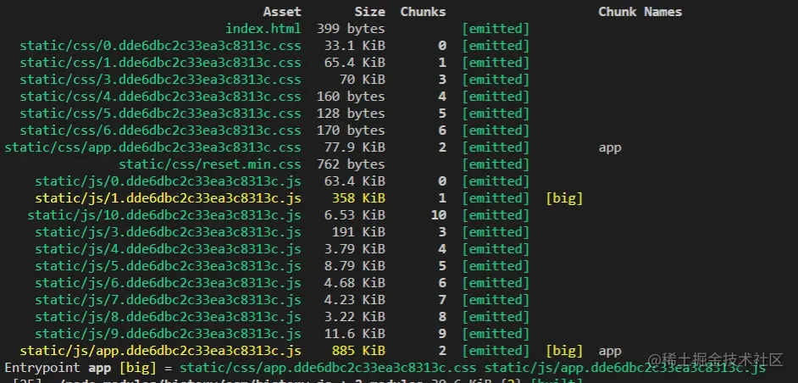This screenshot has width=798, height=383.
Task: Click the Asset column header
Action: coord(282,12)
